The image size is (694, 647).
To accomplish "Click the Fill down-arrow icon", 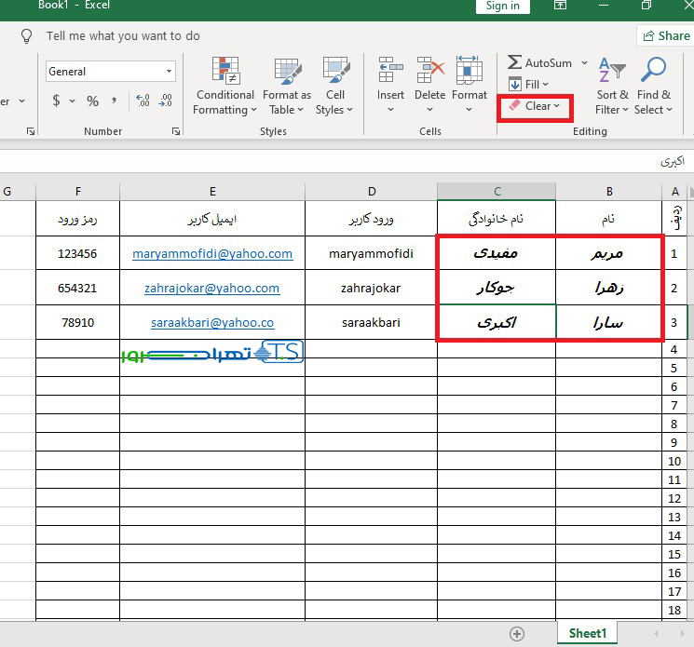I will pos(515,84).
